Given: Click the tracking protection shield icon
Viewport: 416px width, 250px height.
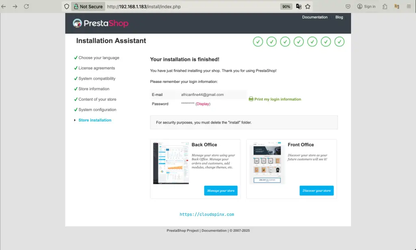Looking at the screenshot, I should 66,6.
